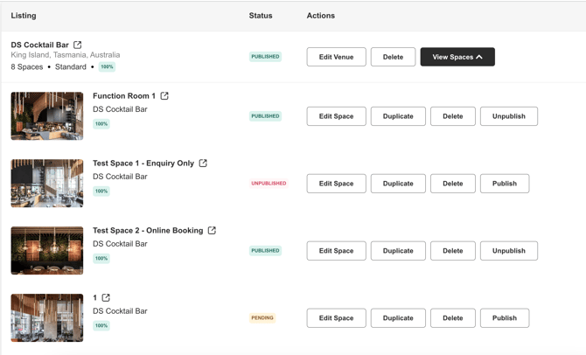586x355 pixels.
Task: Click the 100% completion badge under DS Cocktail Bar
Action: pos(107,66)
